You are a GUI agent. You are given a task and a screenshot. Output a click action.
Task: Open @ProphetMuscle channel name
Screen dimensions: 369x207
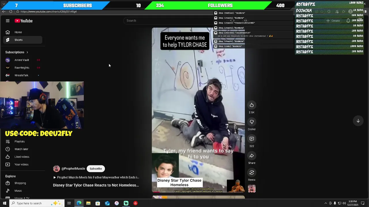[73, 169]
